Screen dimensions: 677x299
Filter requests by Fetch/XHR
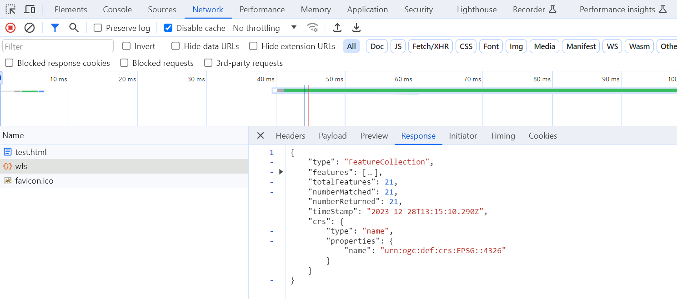click(x=431, y=46)
